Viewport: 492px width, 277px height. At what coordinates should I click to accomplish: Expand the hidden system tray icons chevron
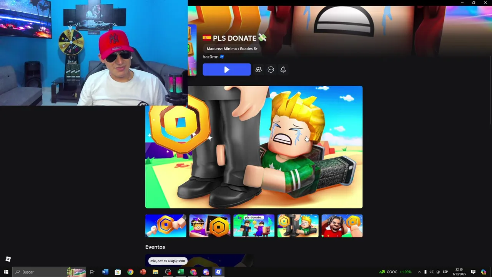click(x=419, y=272)
